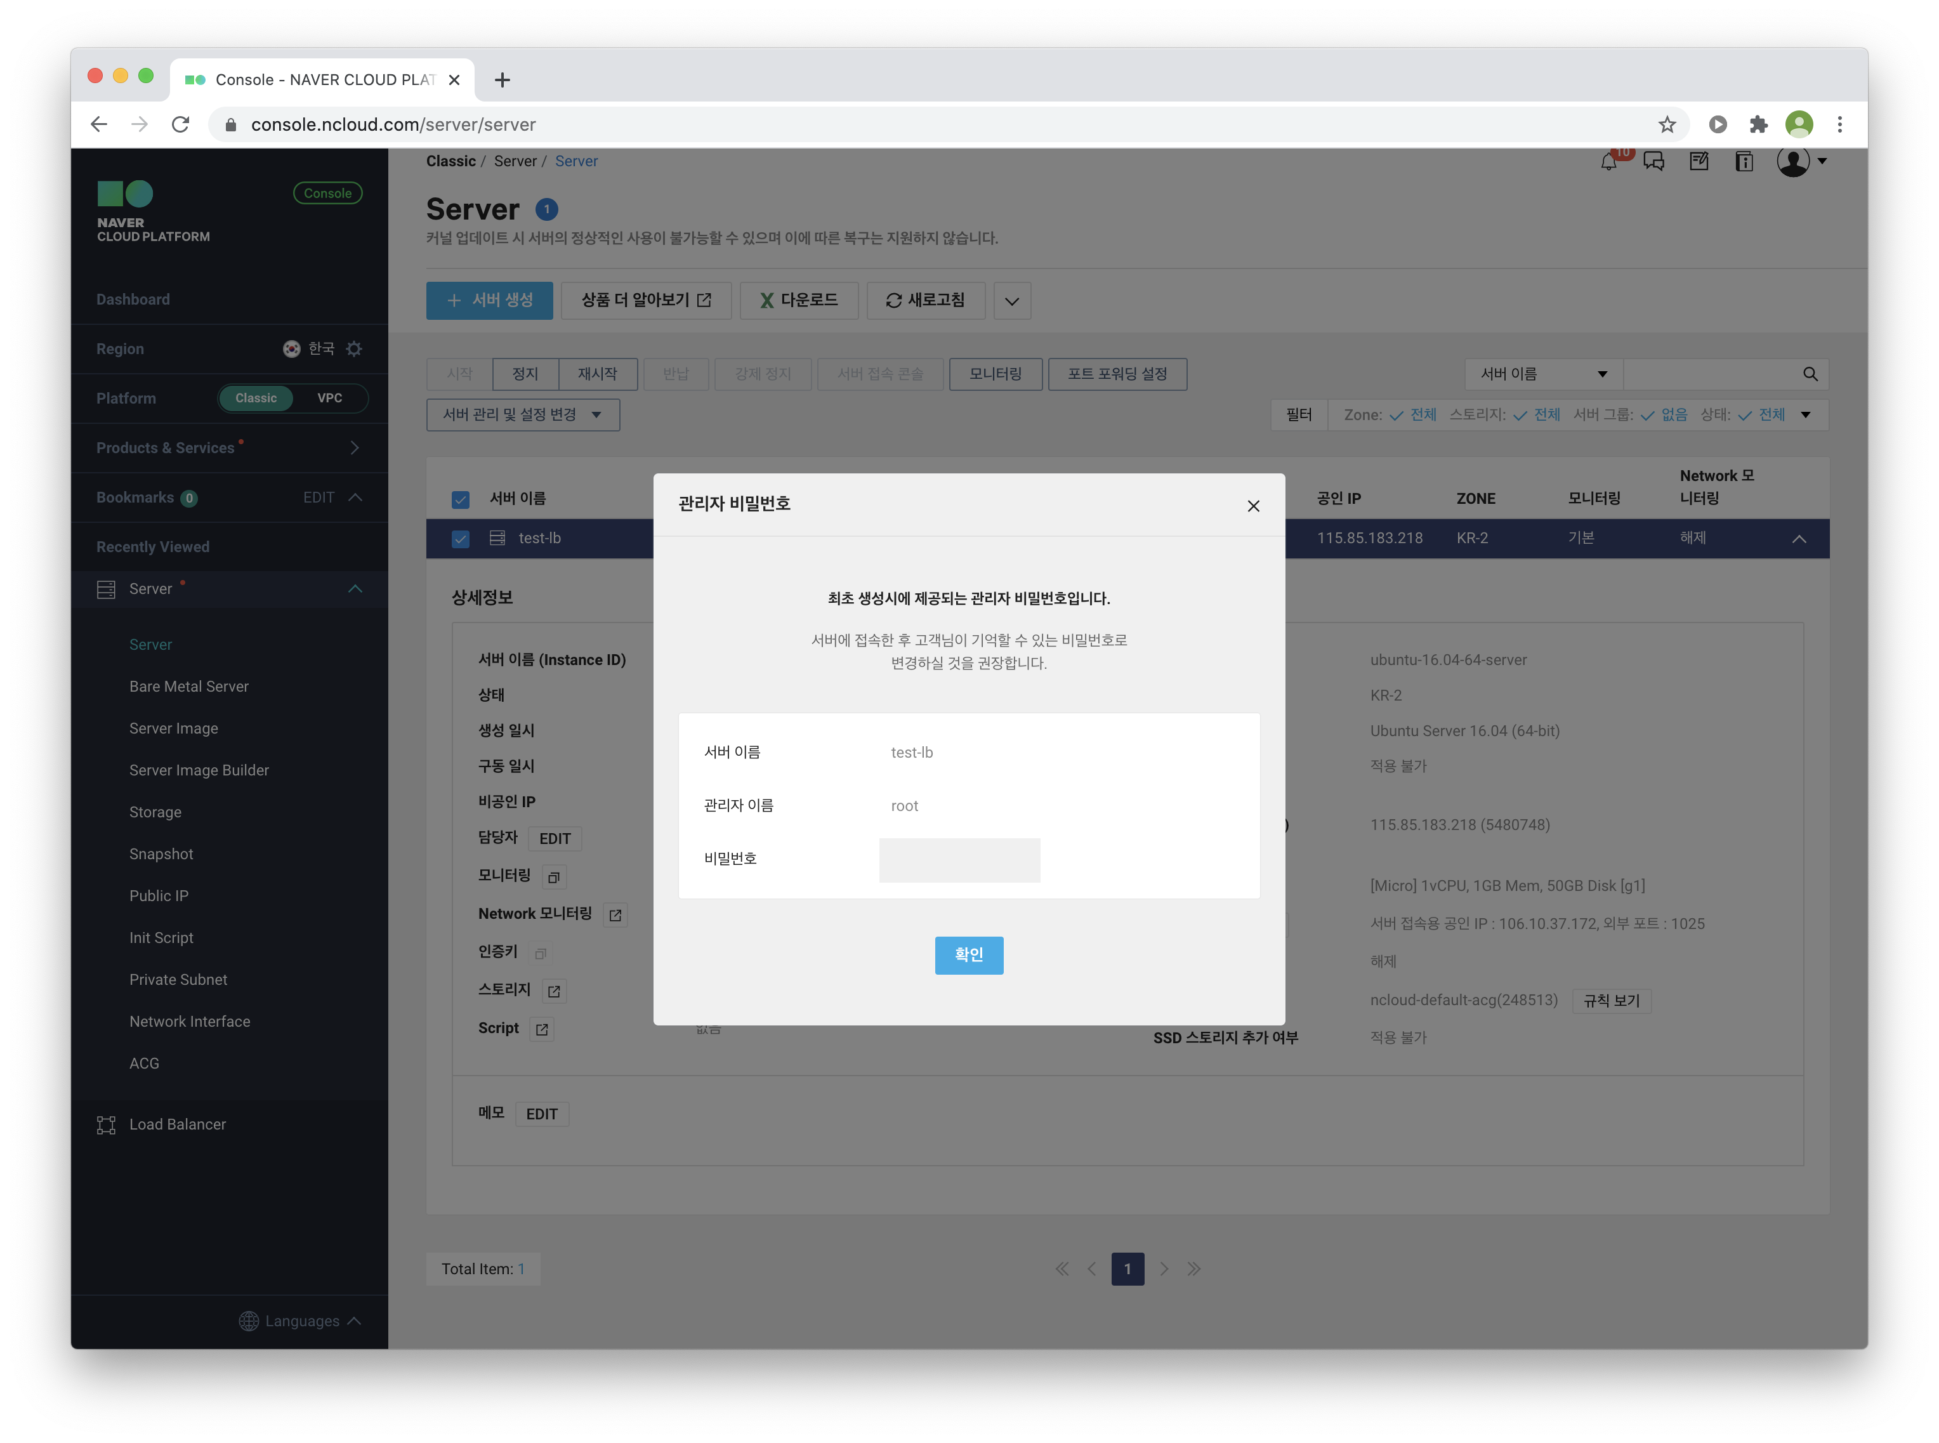Screen dimensions: 1939x1443
Task: Open 서버 관리 및 설정 변경 dropdown
Action: (x=522, y=415)
